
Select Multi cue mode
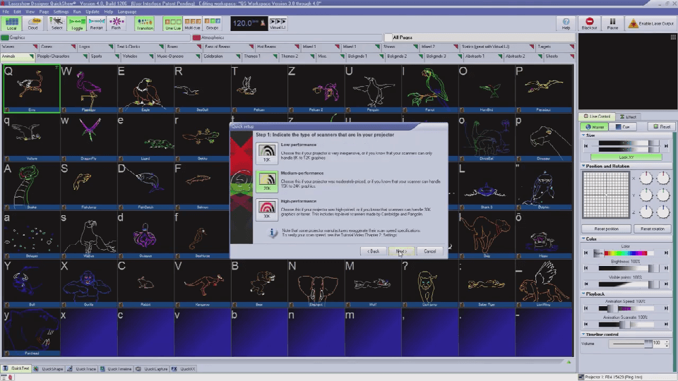[x=192, y=24]
